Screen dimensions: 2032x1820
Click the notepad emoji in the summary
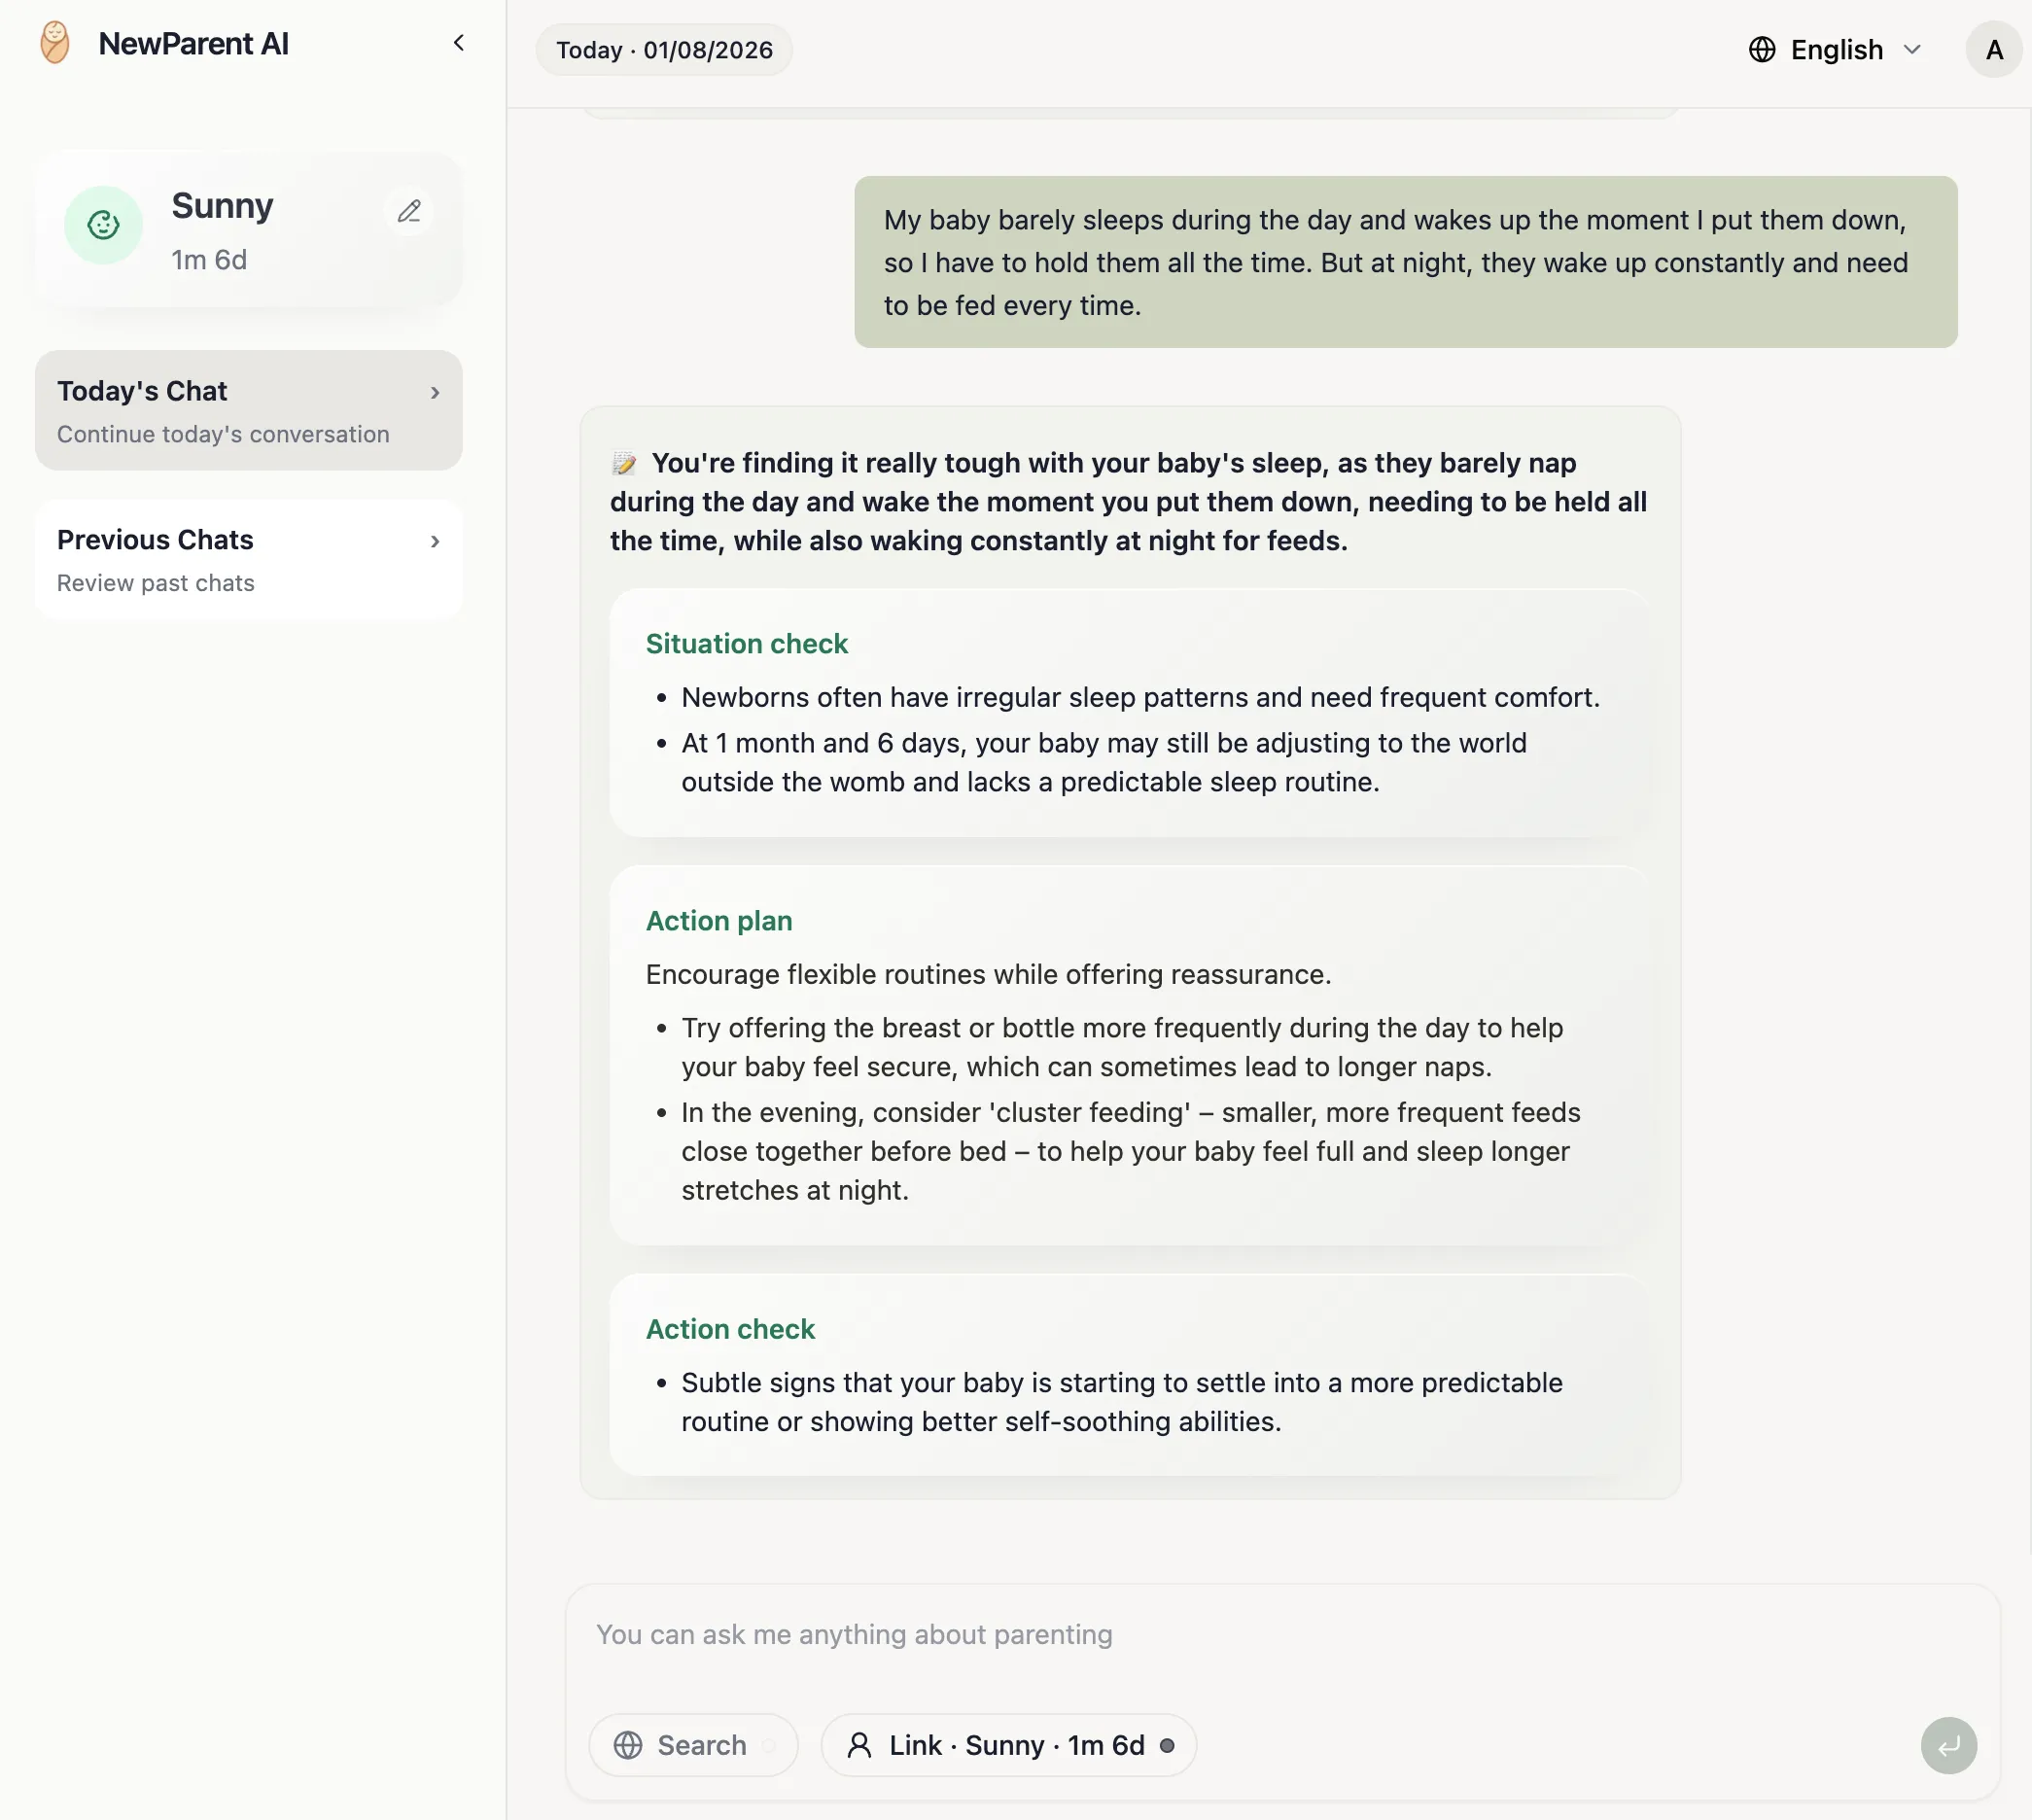click(624, 463)
